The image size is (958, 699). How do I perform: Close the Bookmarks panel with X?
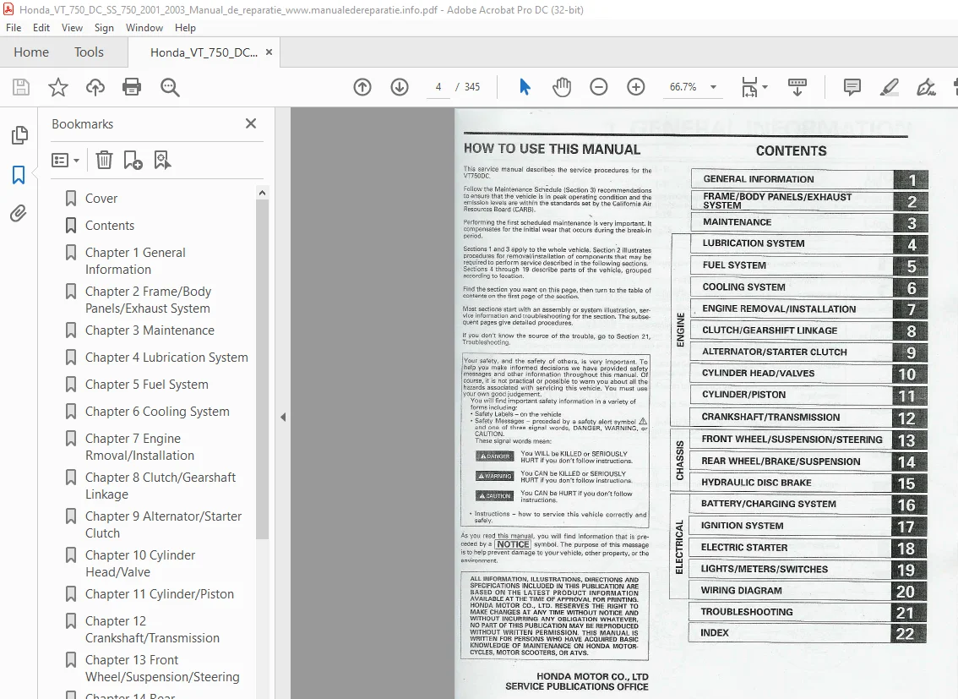click(251, 123)
